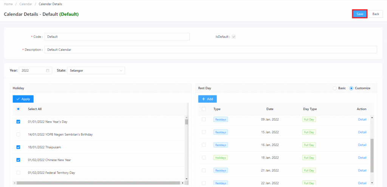Select the Customize rest day option
Image resolution: width=387 pixels, height=187 pixels.
coord(351,88)
